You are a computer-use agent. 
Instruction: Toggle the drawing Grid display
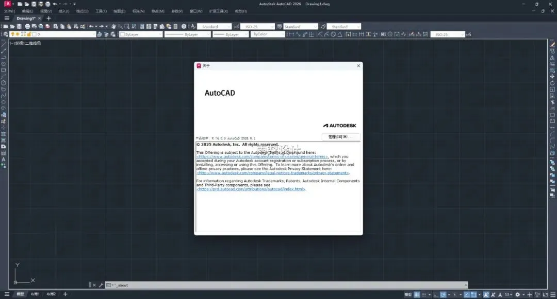[417, 295]
